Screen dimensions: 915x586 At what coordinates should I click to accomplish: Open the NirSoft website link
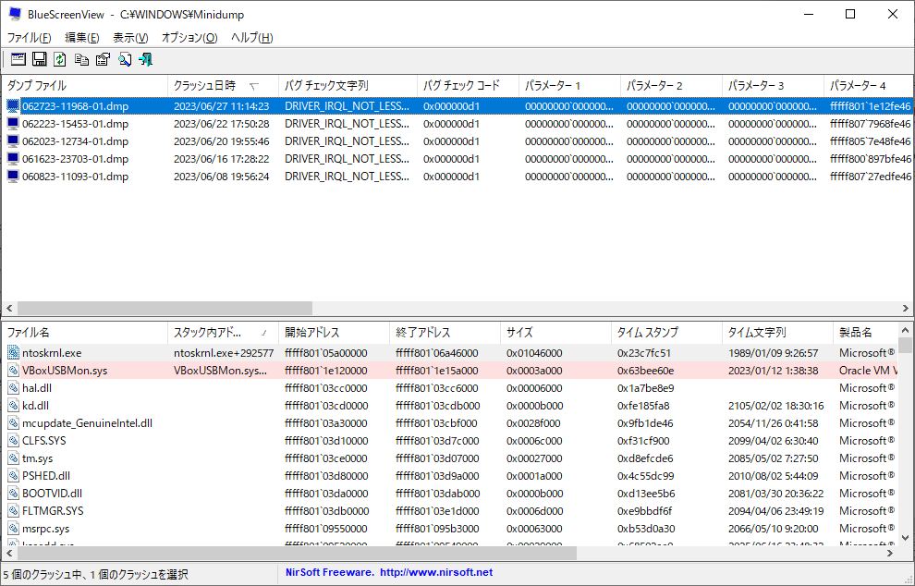(x=389, y=573)
